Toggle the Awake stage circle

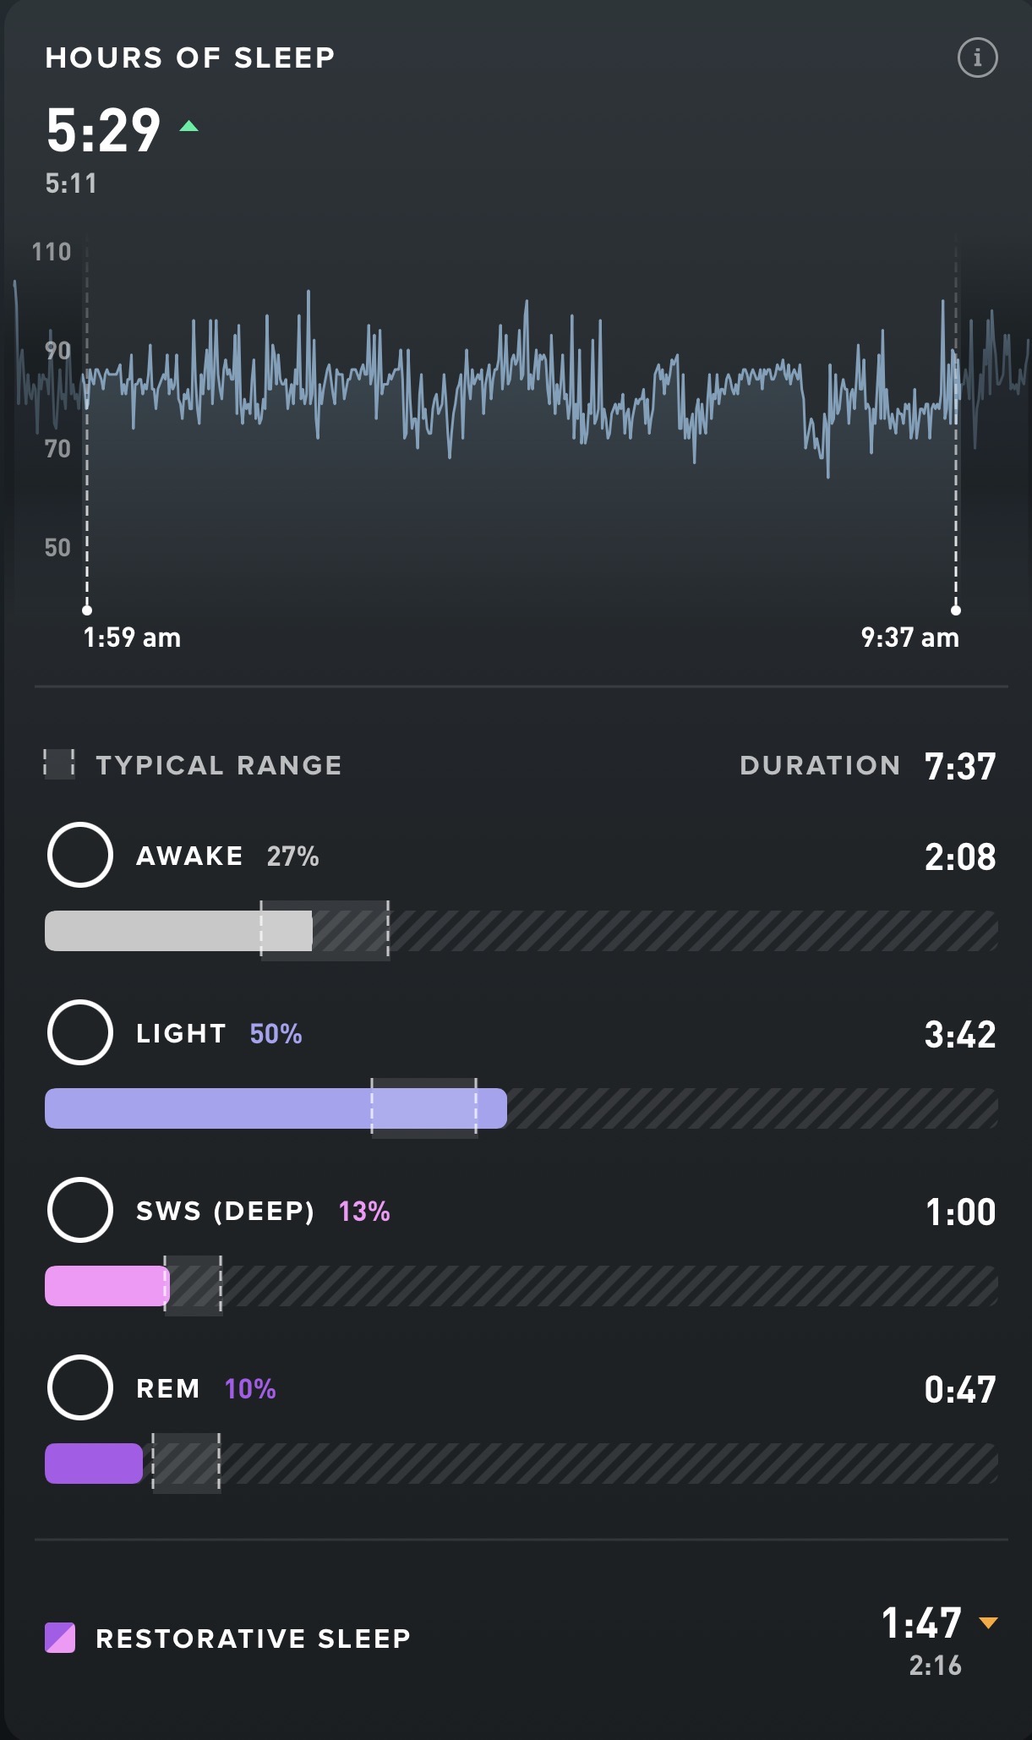tap(80, 855)
